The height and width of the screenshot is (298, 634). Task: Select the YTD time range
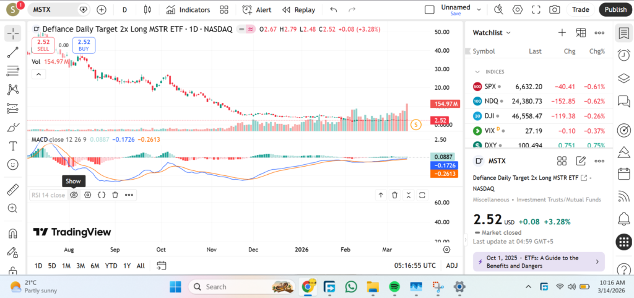111,266
